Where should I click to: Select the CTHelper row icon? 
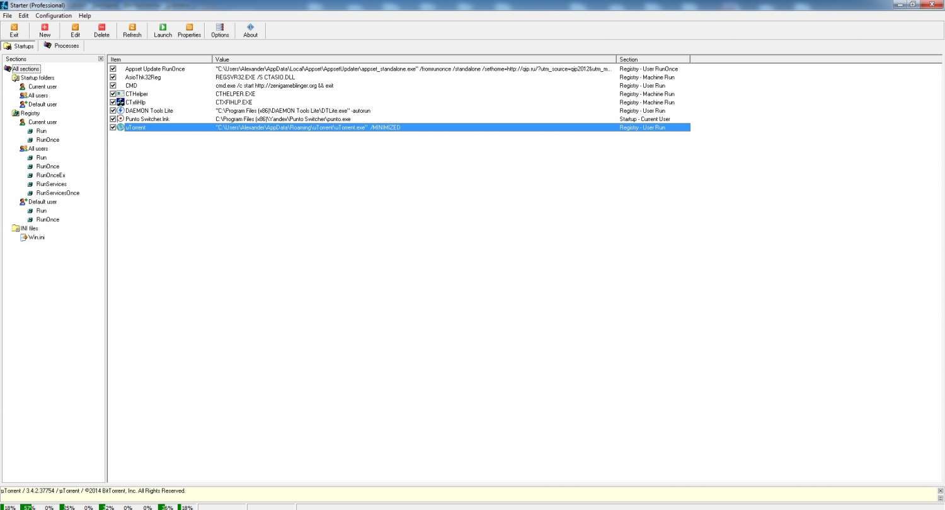click(x=121, y=94)
